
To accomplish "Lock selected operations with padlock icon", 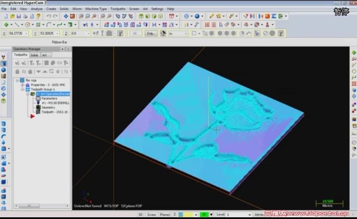I will click(x=18, y=71).
